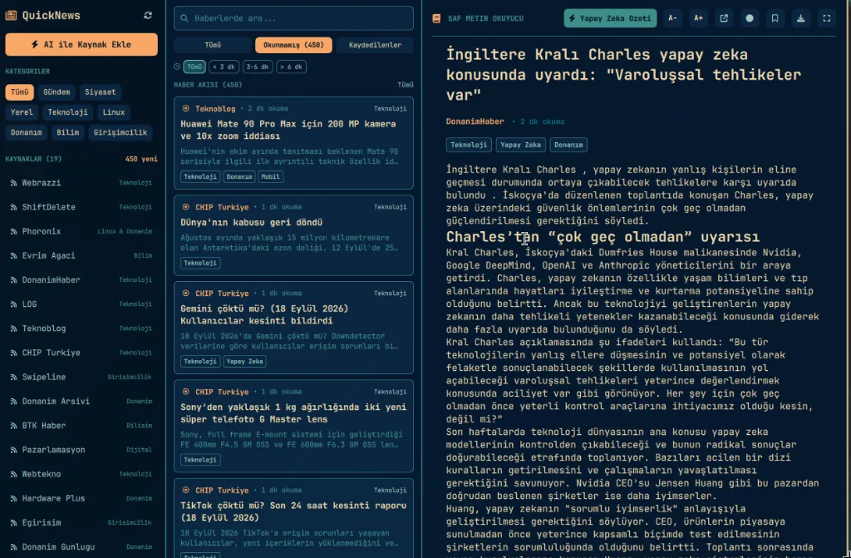This screenshot has height=558, width=851.
Task: Toggle the circle theme icon in reader toolbar
Action: pyautogui.click(x=750, y=18)
